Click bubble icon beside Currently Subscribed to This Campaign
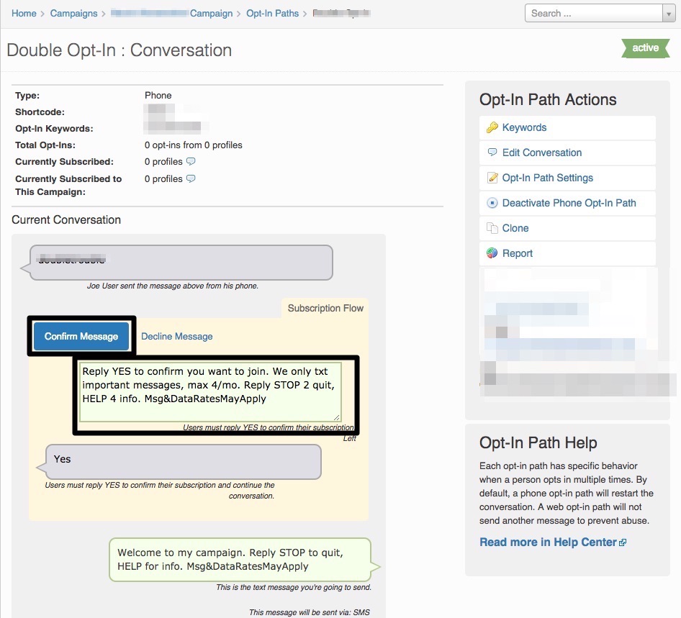 [191, 178]
